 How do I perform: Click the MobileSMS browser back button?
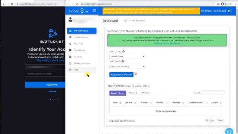pyautogui.click(x=68, y=4)
